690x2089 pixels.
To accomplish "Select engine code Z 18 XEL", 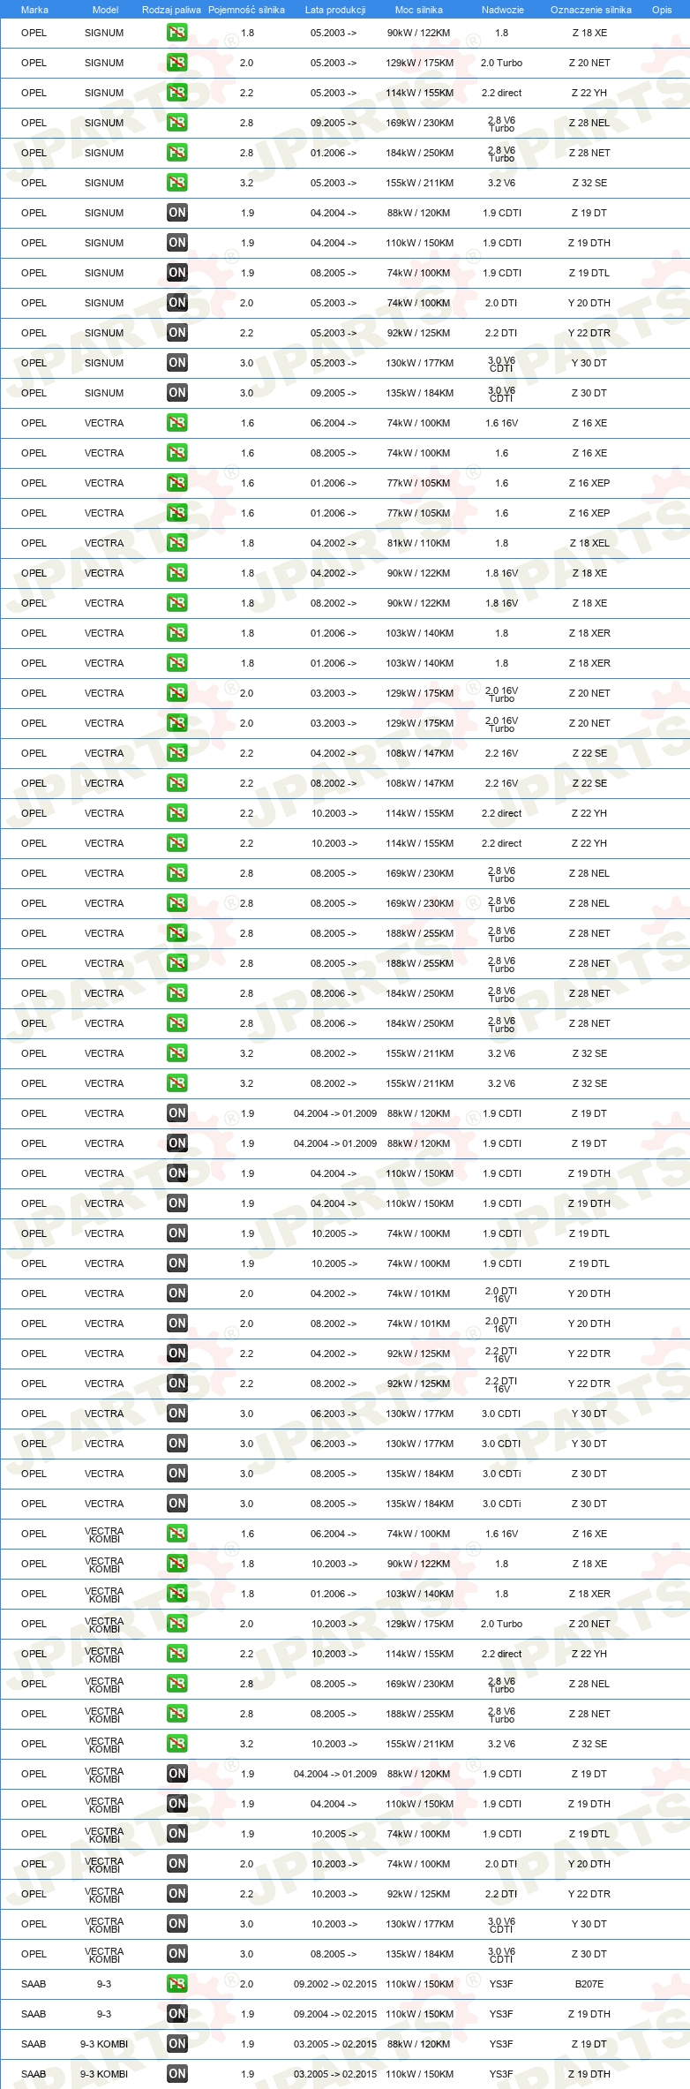I will 589,543.
